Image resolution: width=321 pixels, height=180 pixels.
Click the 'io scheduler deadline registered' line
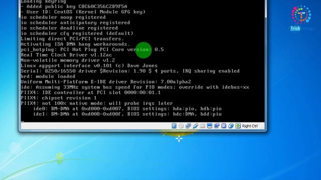(x=69, y=28)
